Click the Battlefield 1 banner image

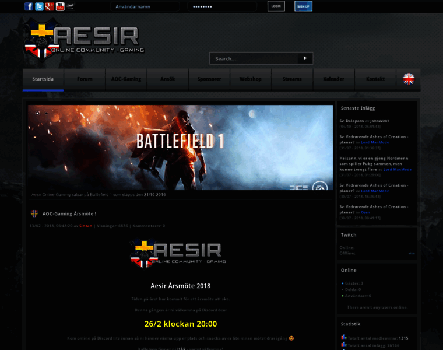180,148
